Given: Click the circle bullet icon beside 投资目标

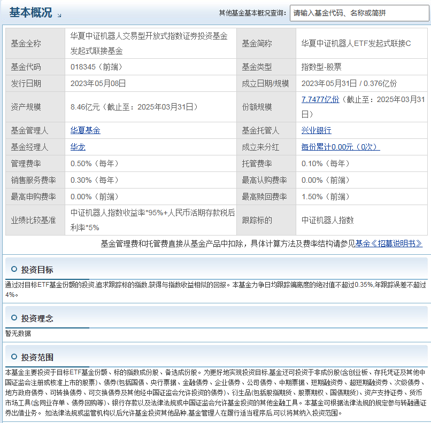Looking at the screenshot, I should [14, 269].
